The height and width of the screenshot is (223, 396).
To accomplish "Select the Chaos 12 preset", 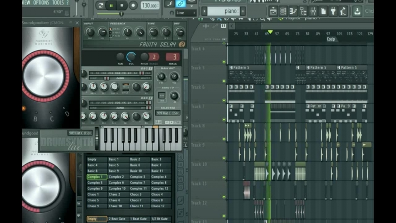I will point(161,206).
